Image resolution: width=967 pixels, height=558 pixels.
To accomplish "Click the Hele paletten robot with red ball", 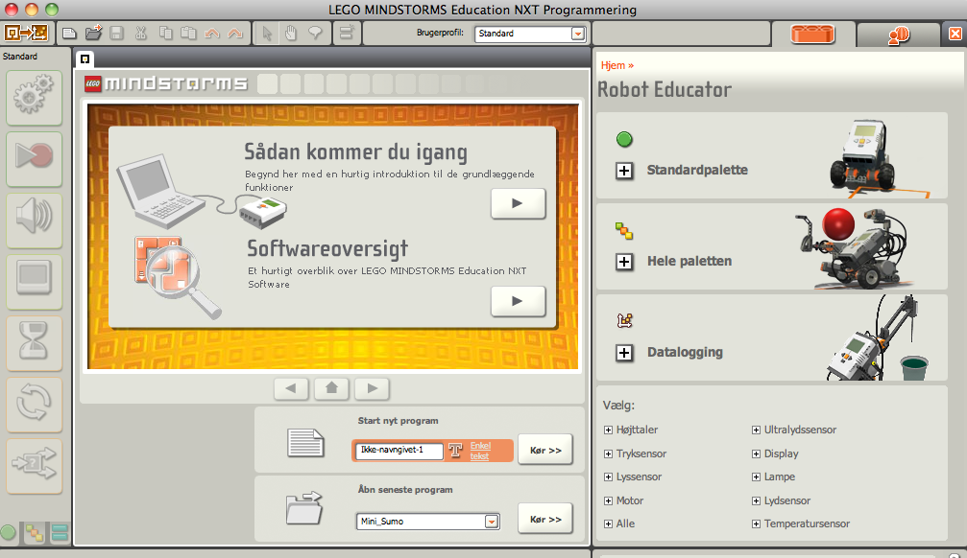I will 854,249.
